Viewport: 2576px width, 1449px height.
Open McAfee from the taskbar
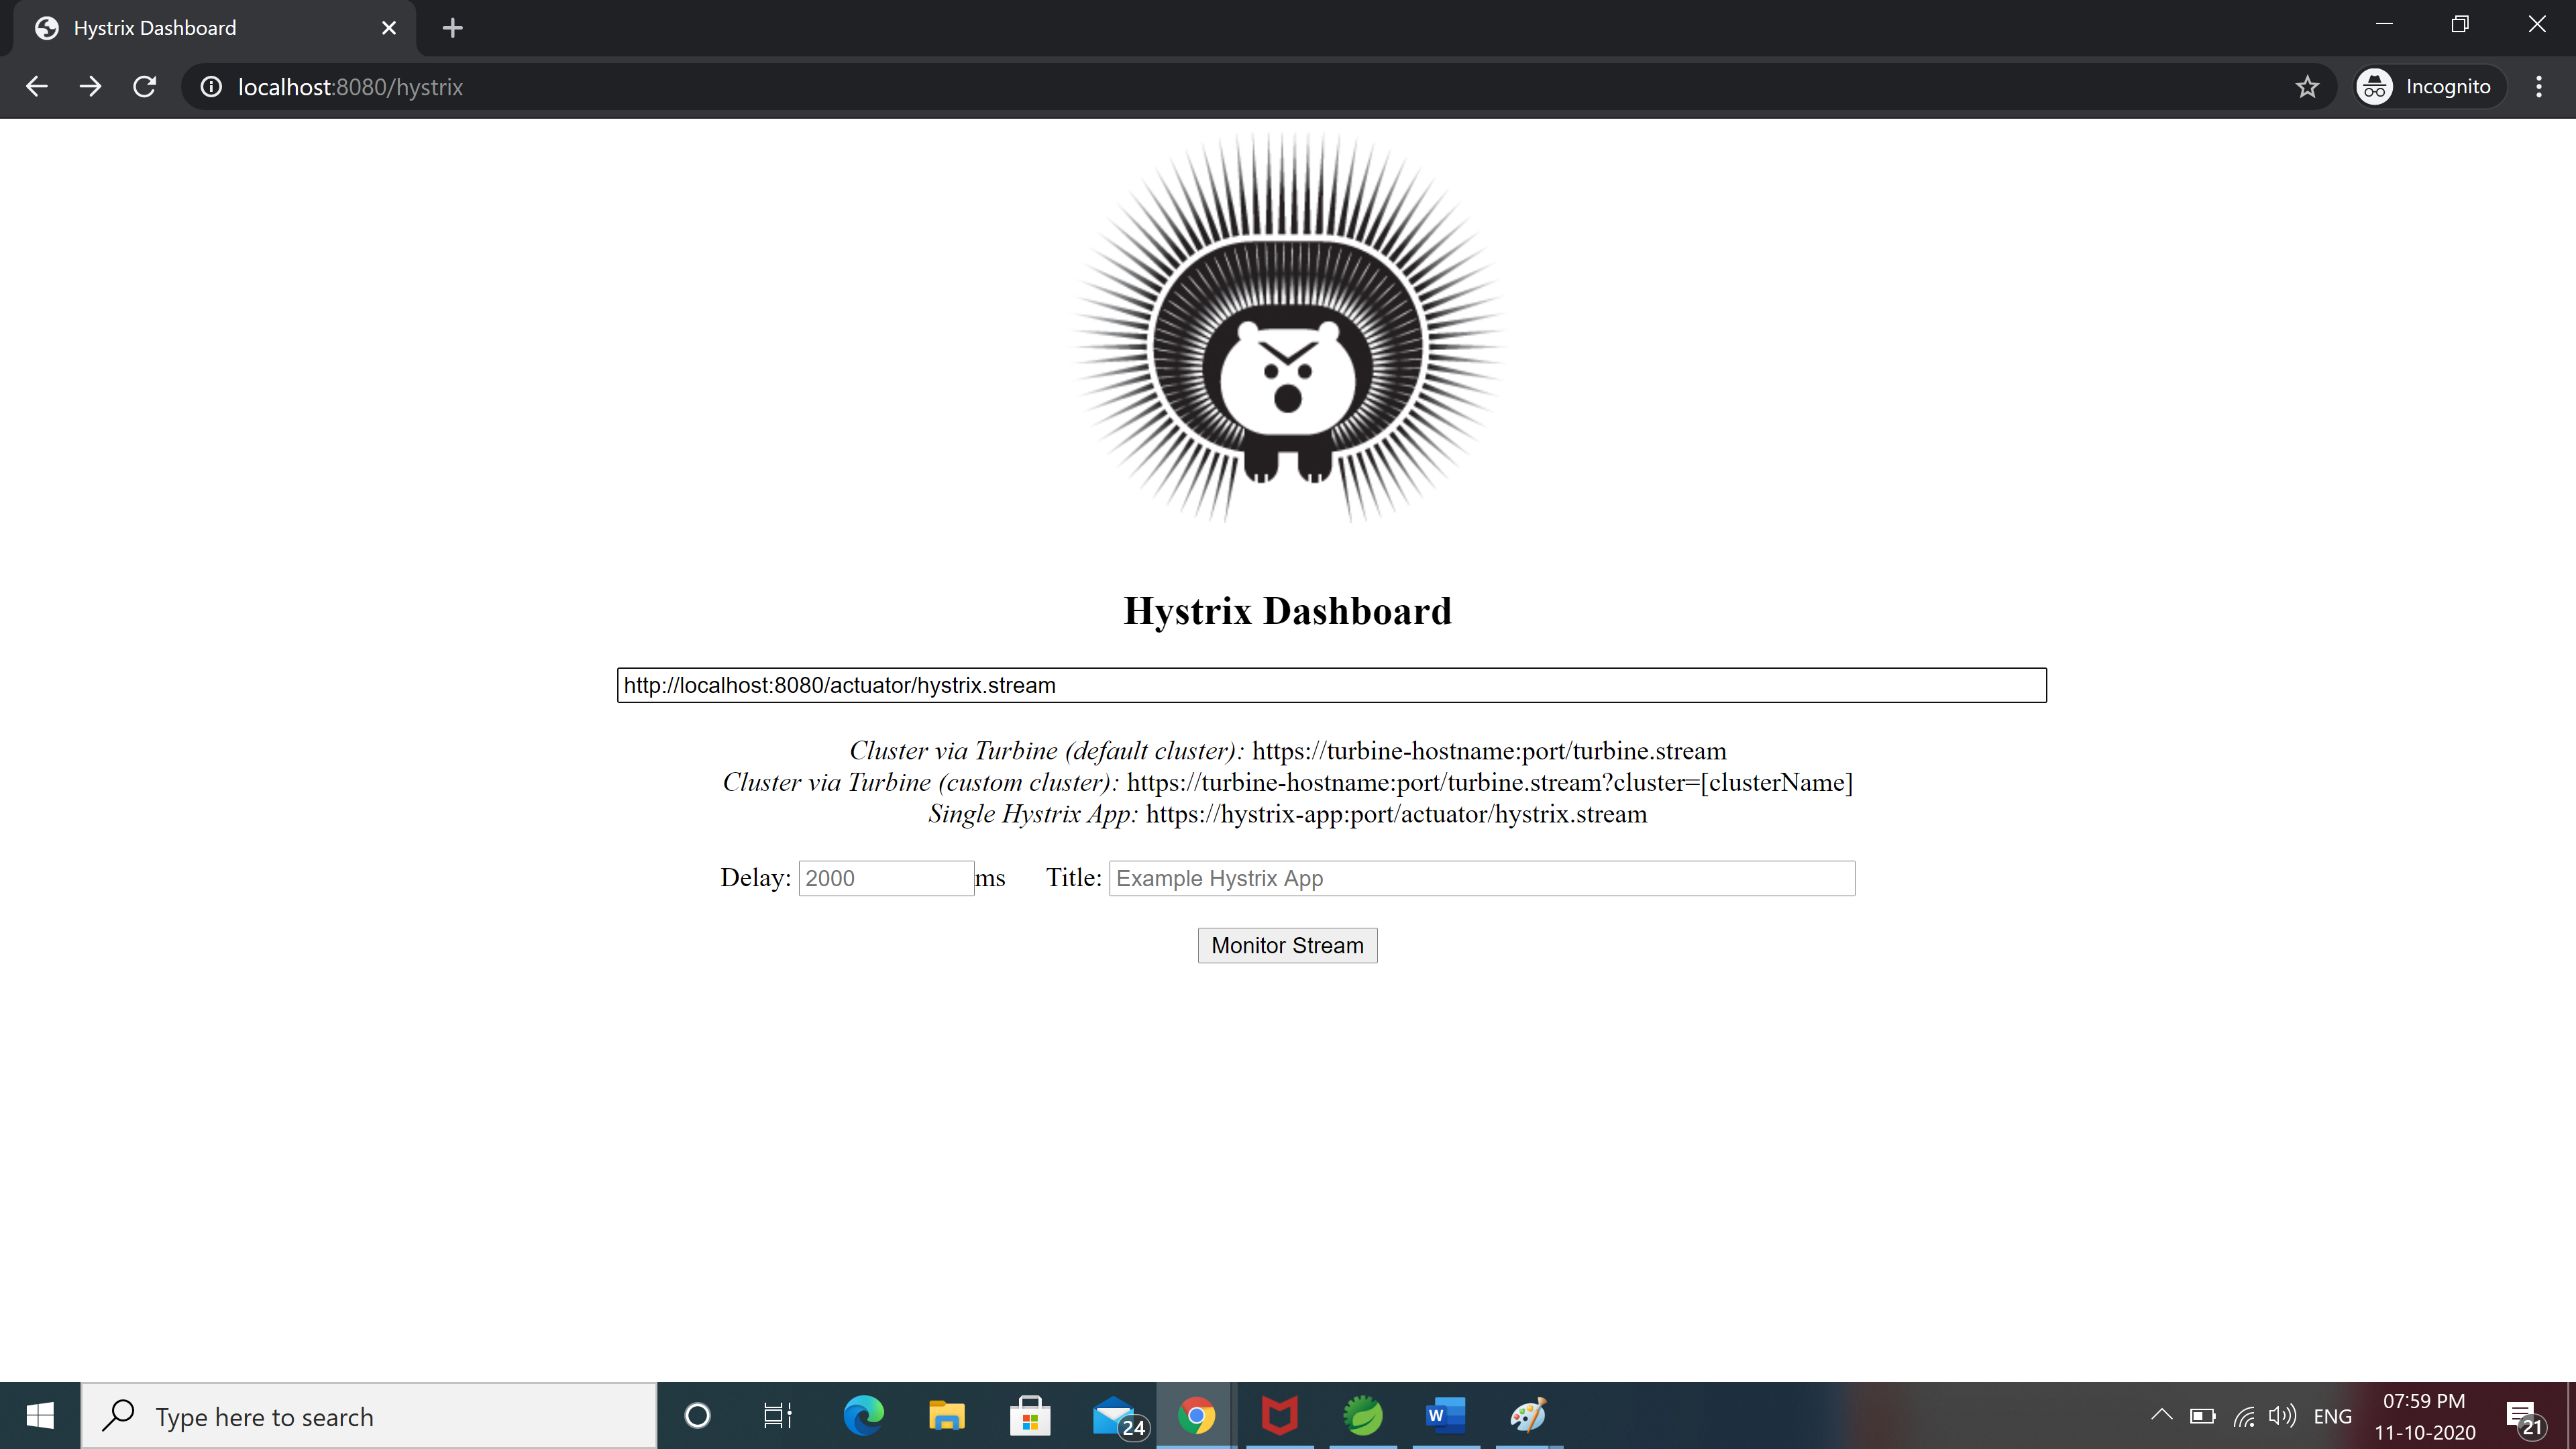click(x=1279, y=1415)
